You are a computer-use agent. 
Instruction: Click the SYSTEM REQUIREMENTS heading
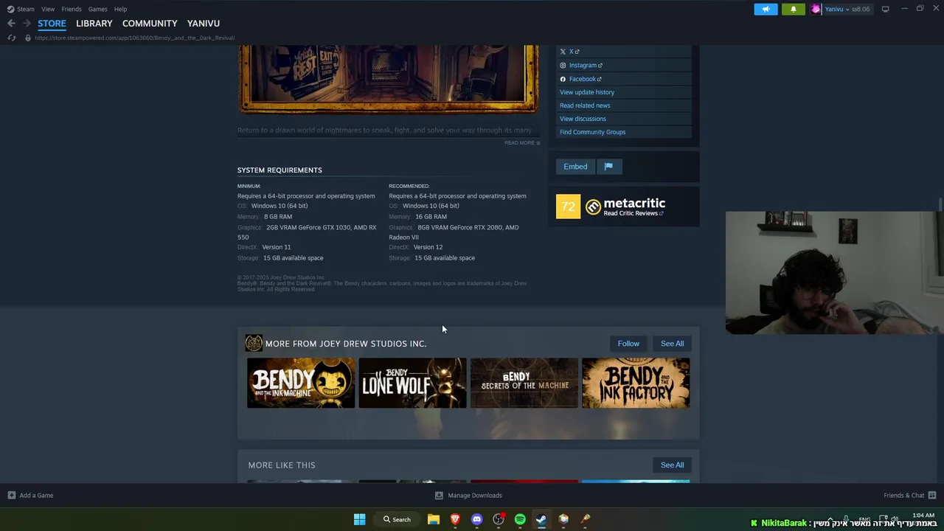[x=280, y=170]
